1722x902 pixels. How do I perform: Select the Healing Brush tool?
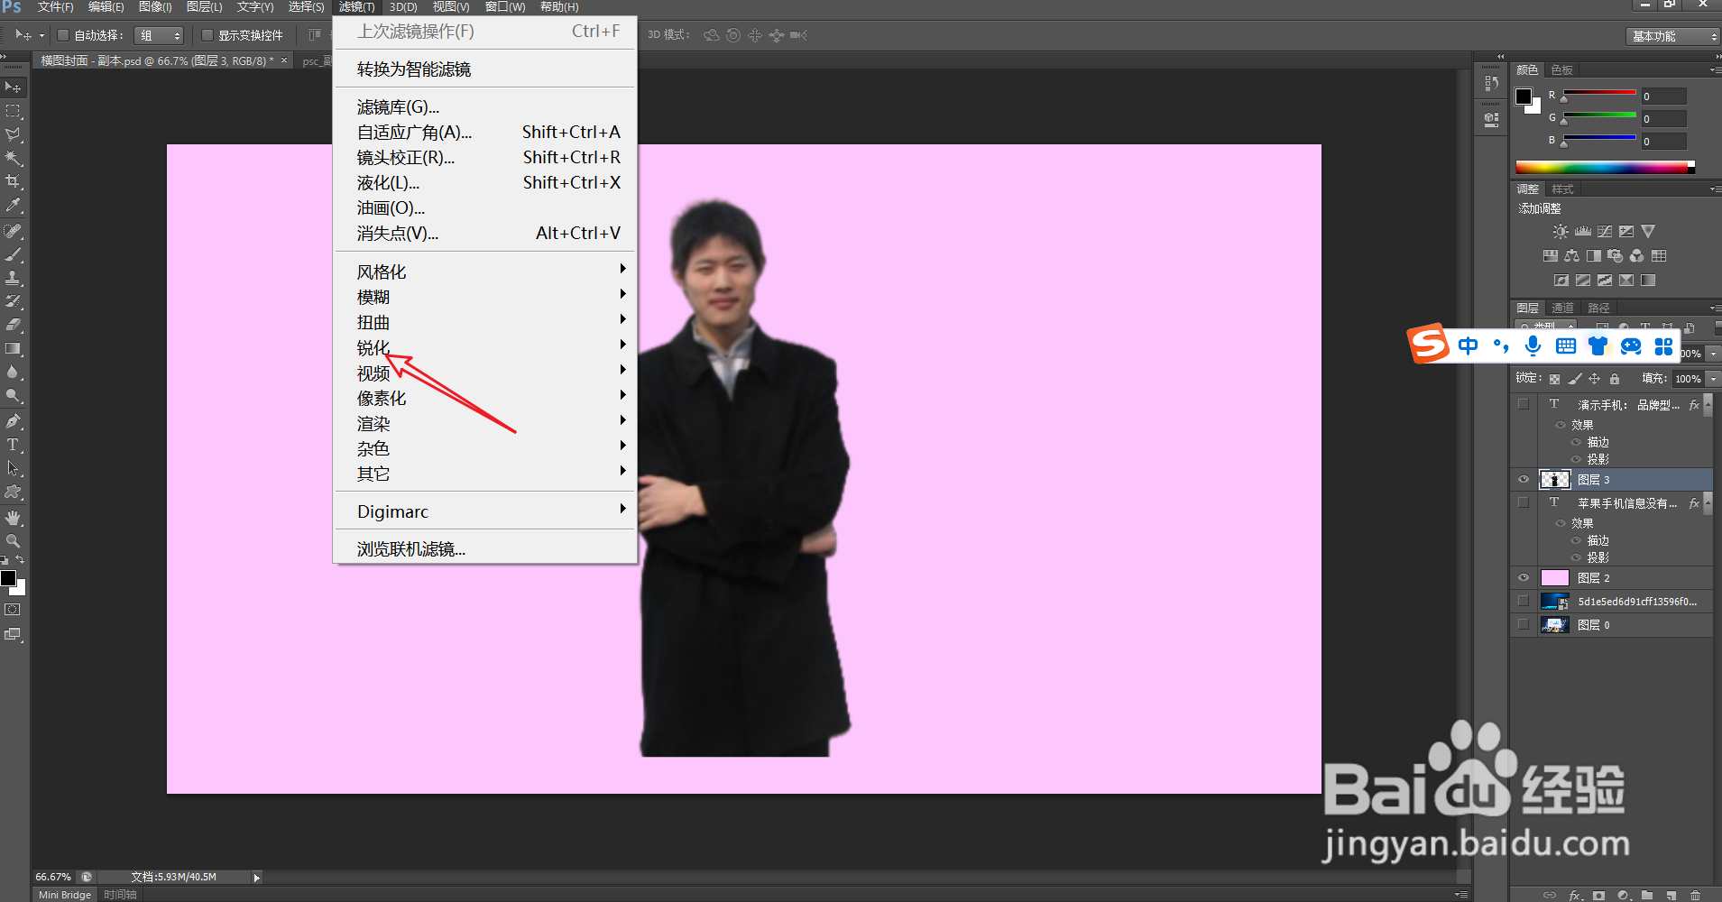click(x=14, y=231)
